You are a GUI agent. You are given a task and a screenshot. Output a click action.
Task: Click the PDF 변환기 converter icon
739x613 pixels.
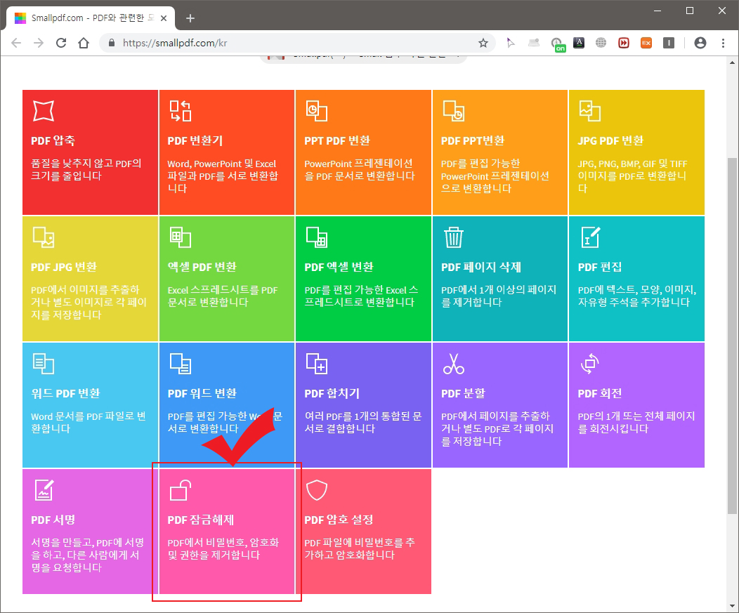(180, 111)
